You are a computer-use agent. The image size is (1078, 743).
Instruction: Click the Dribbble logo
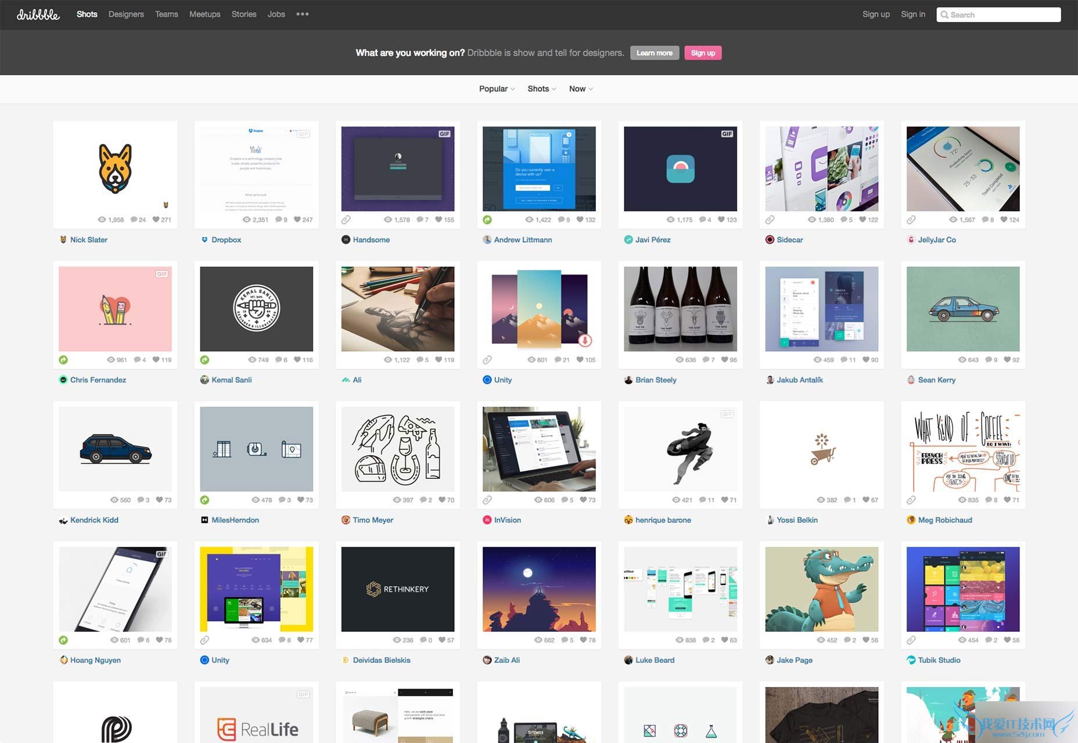click(x=38, y=15)
